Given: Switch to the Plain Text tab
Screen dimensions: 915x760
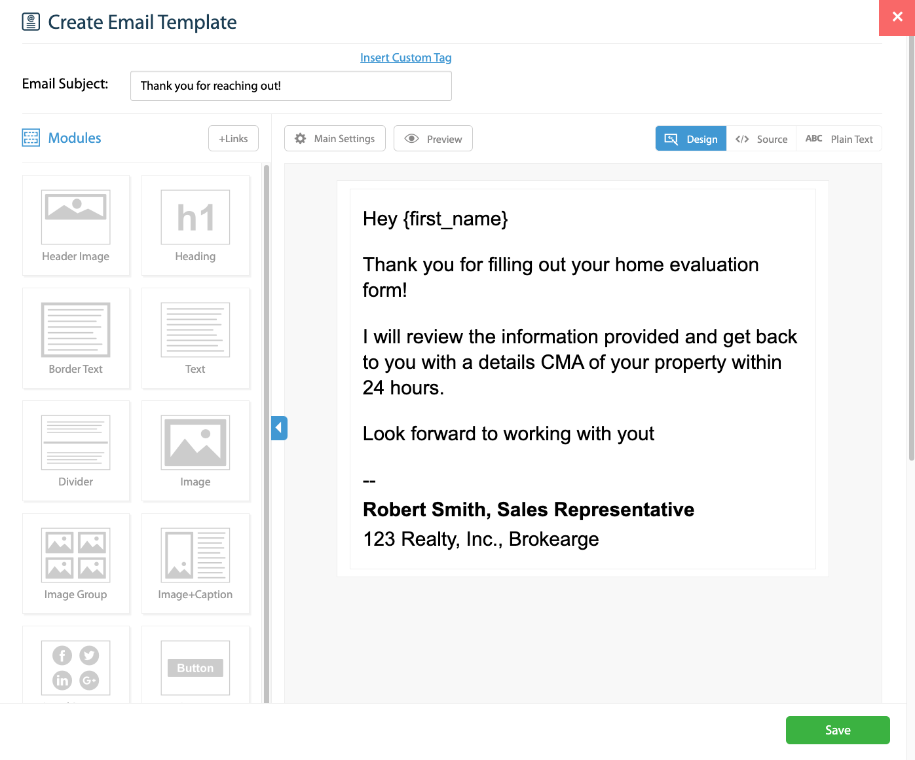Looking at the screenshot, I should coord(839,138).
